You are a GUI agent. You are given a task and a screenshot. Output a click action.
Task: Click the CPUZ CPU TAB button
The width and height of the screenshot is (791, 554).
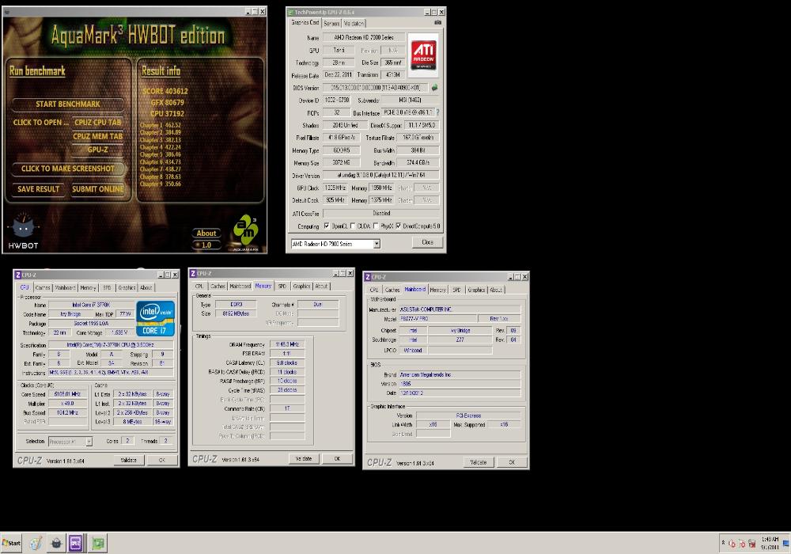[x=98, y=122]
